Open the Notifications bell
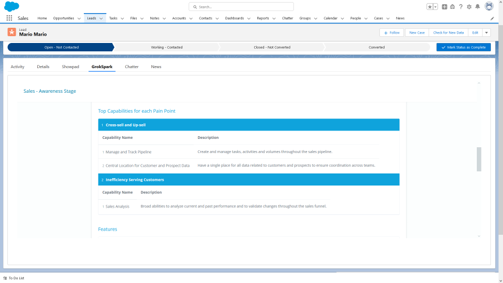Screen dimensions: 503x283 point(478,7)
